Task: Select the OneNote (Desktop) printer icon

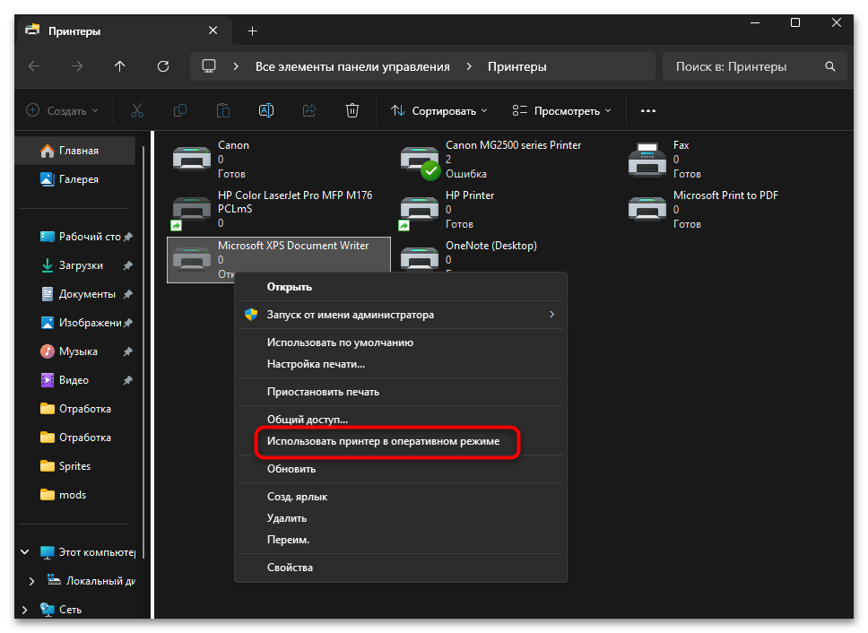Action: [x=419, y=258]
